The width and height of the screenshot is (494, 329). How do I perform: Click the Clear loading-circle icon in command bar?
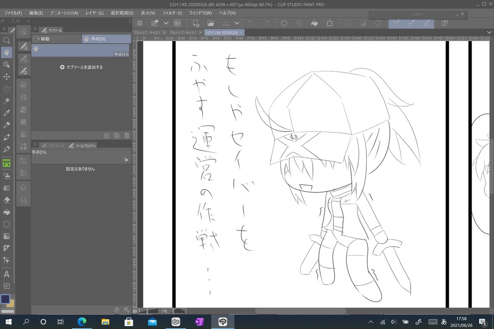(285, 23)
